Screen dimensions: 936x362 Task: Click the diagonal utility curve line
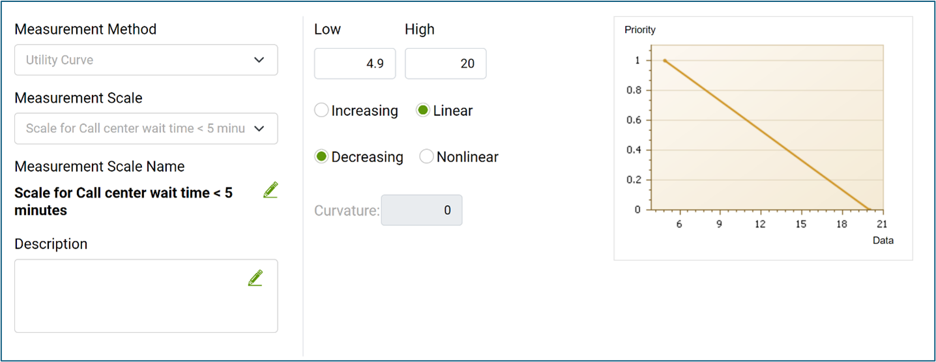[x=767, y=135]
